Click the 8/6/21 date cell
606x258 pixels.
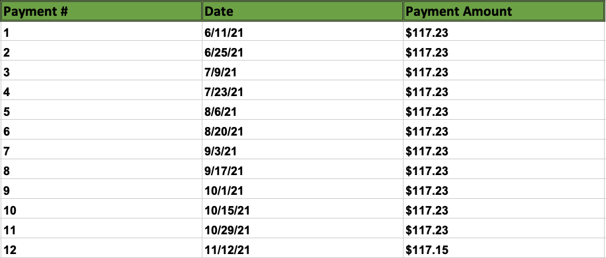coord(303,110)
